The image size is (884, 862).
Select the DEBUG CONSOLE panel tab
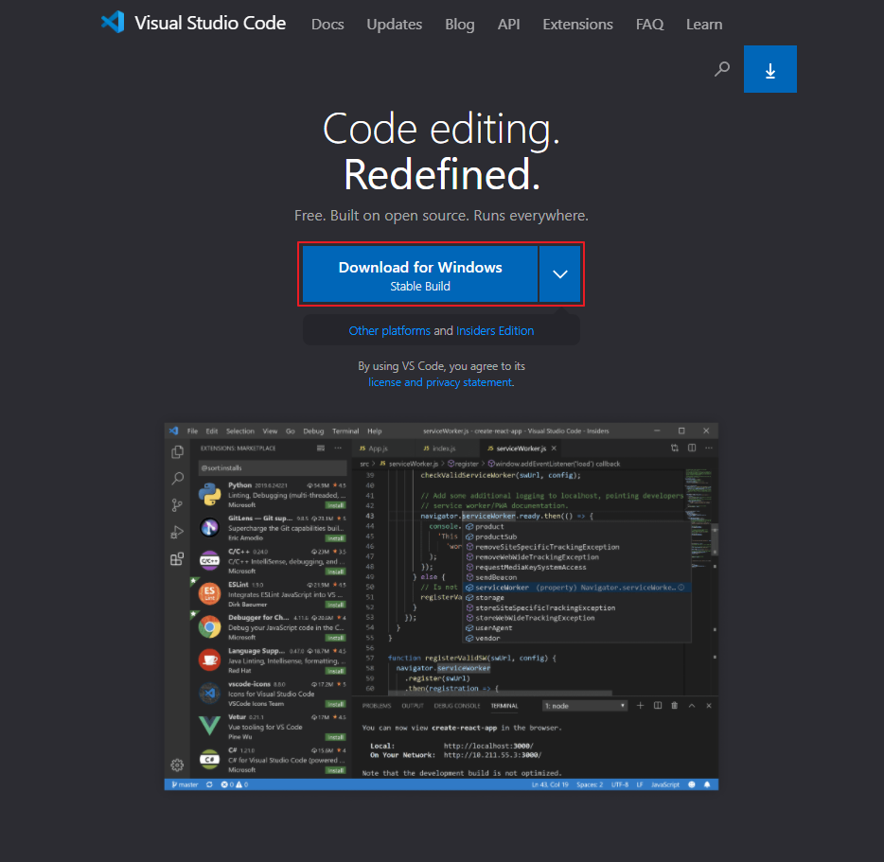point(456,706)
